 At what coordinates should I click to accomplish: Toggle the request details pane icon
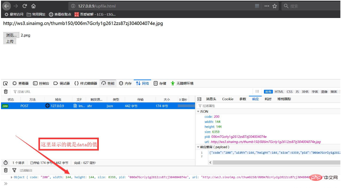(199, 99)
